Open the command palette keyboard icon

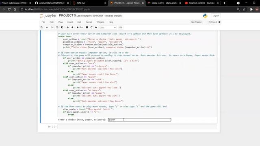click(121, 28)
